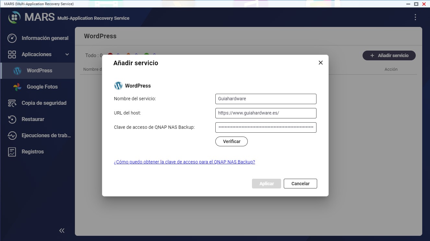Click the Ejecuciones de trabajo pulse icon
Image resolution: width=430 pixels, height=241 pixels.
12,135
